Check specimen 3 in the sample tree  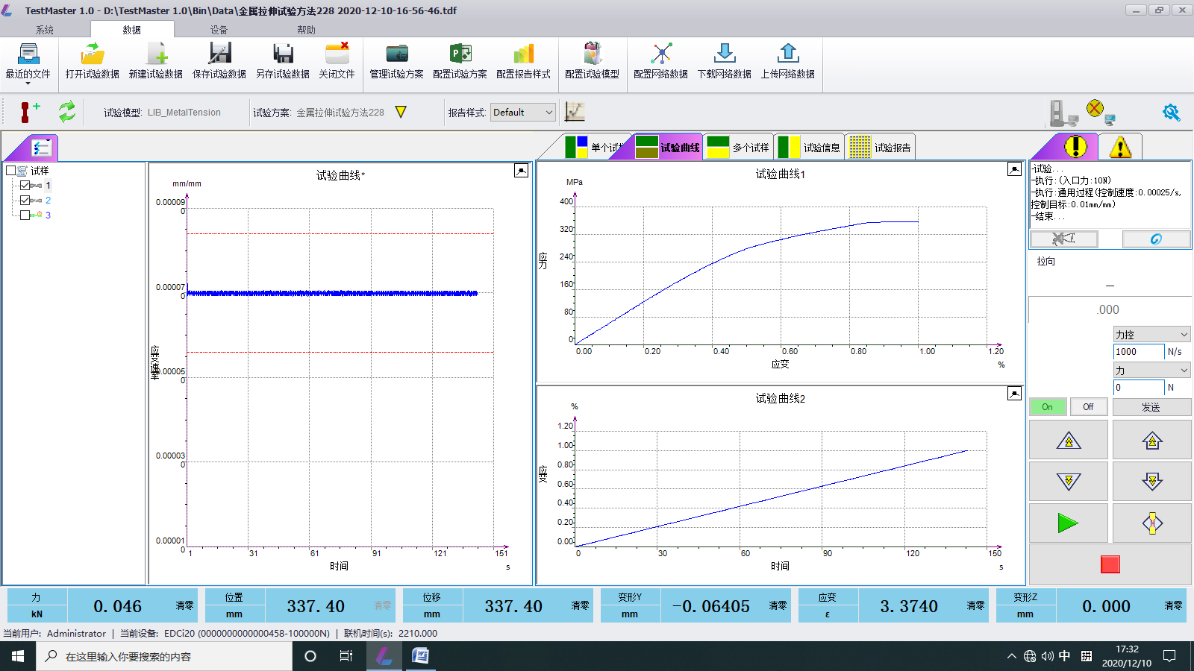coord(25,215)
